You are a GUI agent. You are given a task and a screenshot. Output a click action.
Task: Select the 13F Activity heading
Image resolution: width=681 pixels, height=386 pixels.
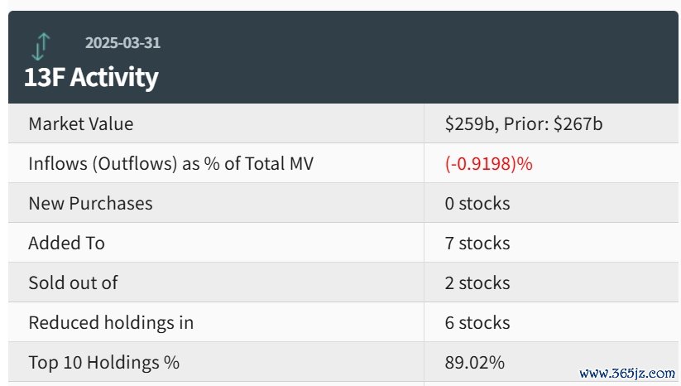pyautogui.click(x=91, y=77)
